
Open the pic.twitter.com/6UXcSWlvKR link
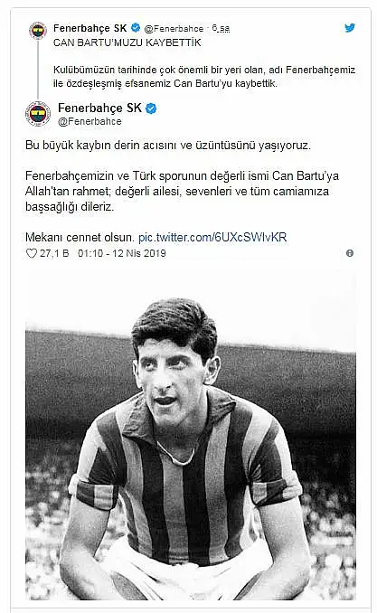coord(212,237)
